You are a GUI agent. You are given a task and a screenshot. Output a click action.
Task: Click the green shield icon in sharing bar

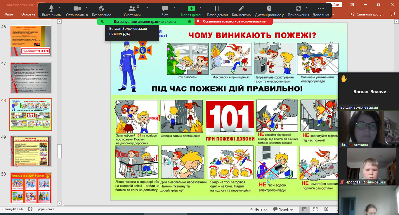(x=190, y=21)
